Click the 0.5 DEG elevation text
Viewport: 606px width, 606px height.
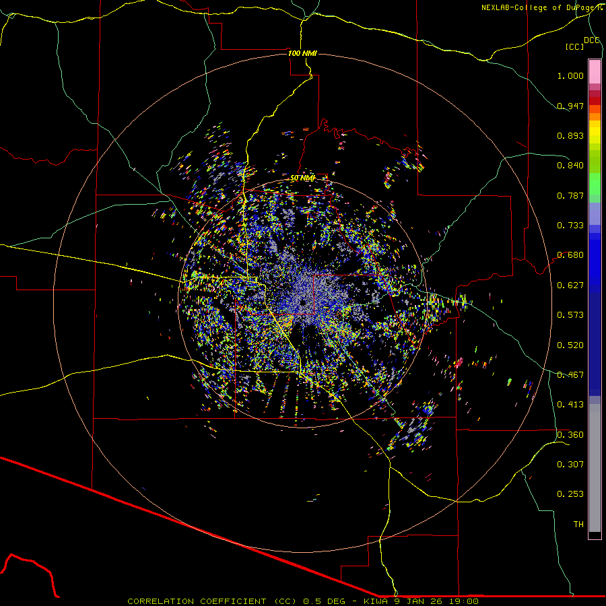click(x=326, y=601)
